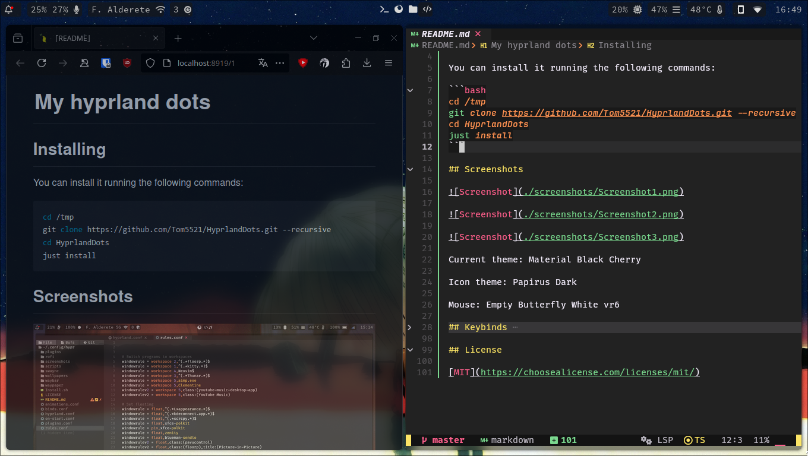Viewport: 808px width, 456px height.
Task: Open the choosealicense.com MIT link
Action: pos(588,372)
